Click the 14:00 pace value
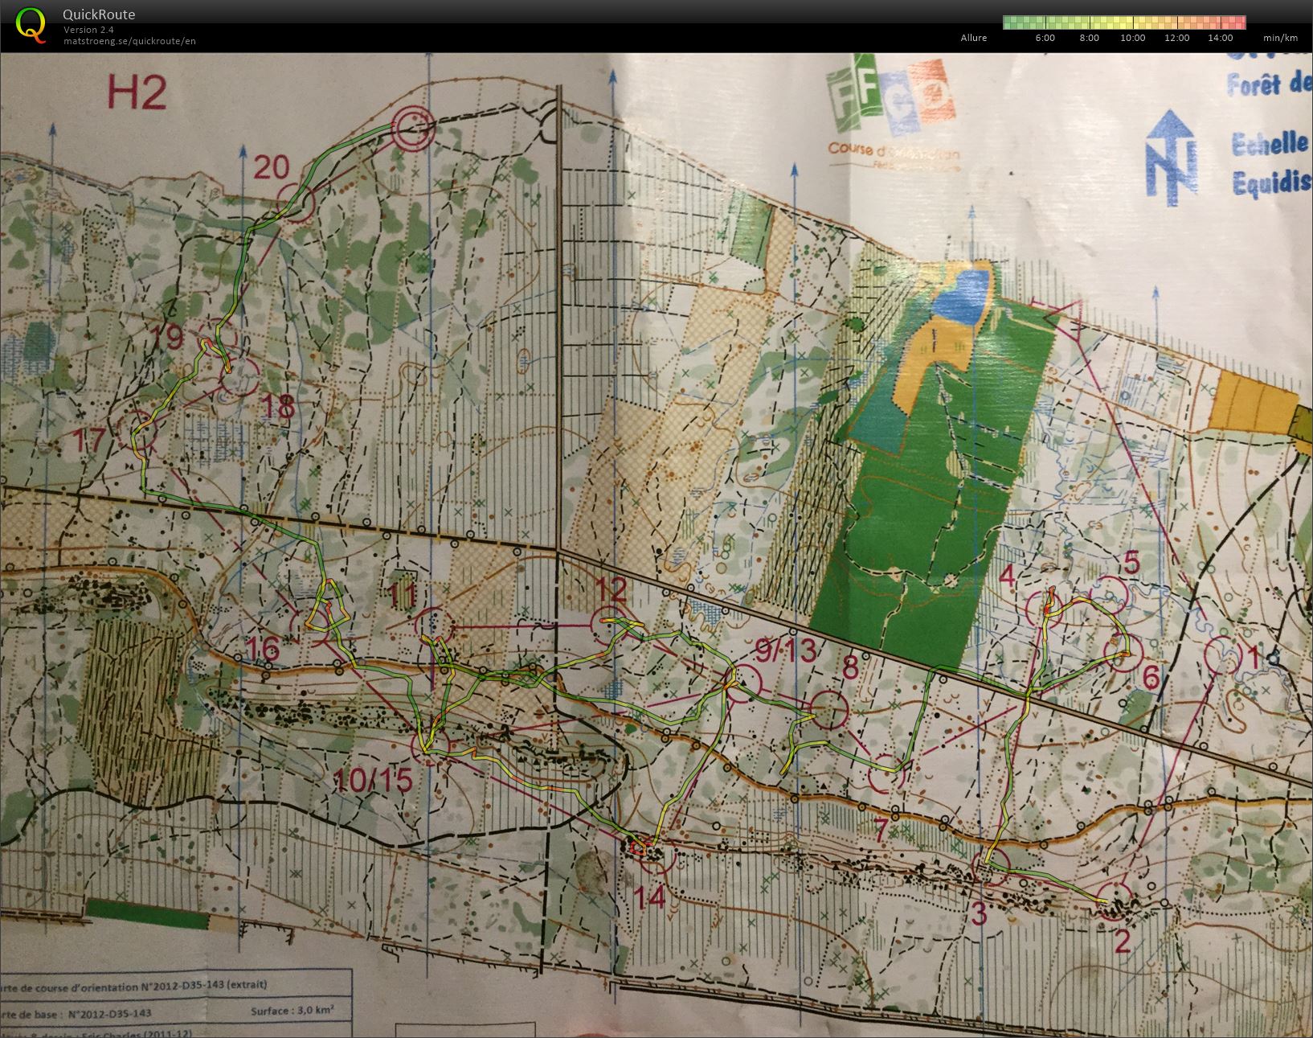The height and width of the screenshot is (1038, 1313). click(x=1220, y=38)
